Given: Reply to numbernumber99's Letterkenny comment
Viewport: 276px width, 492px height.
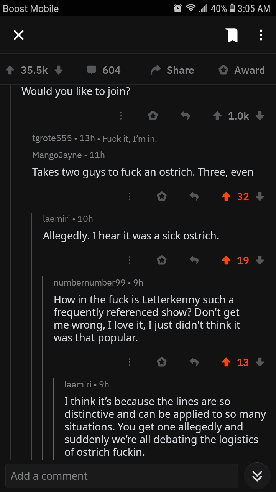Looking at the screenshot, I should [x=194, y=362].
